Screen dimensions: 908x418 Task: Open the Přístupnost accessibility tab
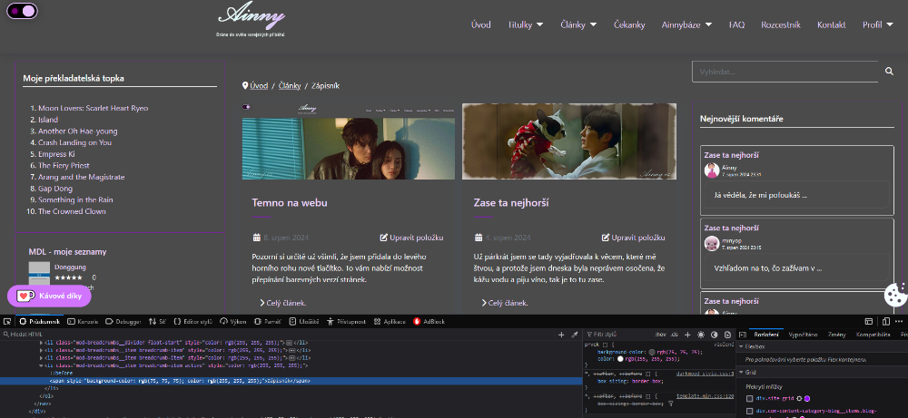[346, 322]
